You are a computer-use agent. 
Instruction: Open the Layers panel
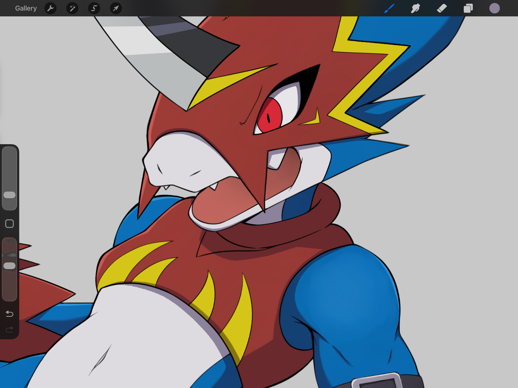tap(468, 8)
